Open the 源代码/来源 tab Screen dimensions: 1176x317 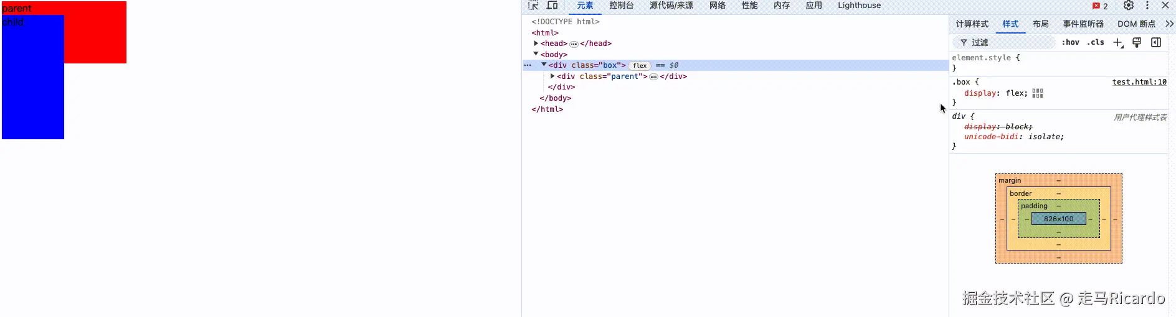671,6
